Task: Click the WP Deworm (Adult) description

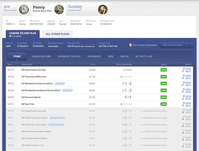Action: [31, 97]
